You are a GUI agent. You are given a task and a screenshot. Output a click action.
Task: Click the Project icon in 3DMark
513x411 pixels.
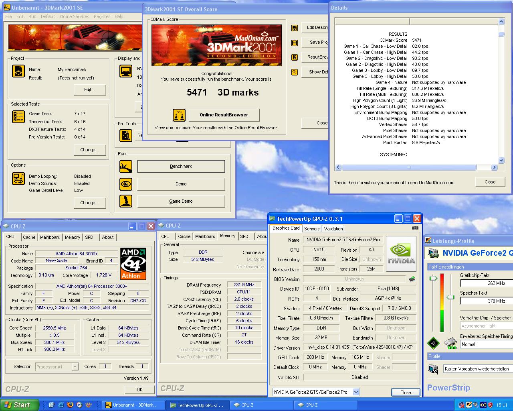pos(18,71)
